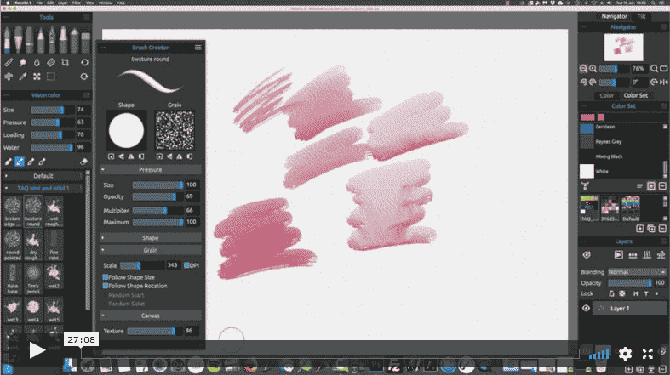This screenshot has width=670, height=375.
Task: Toggle the DPI checkbox beside Scale
Action: coord(186,265)
